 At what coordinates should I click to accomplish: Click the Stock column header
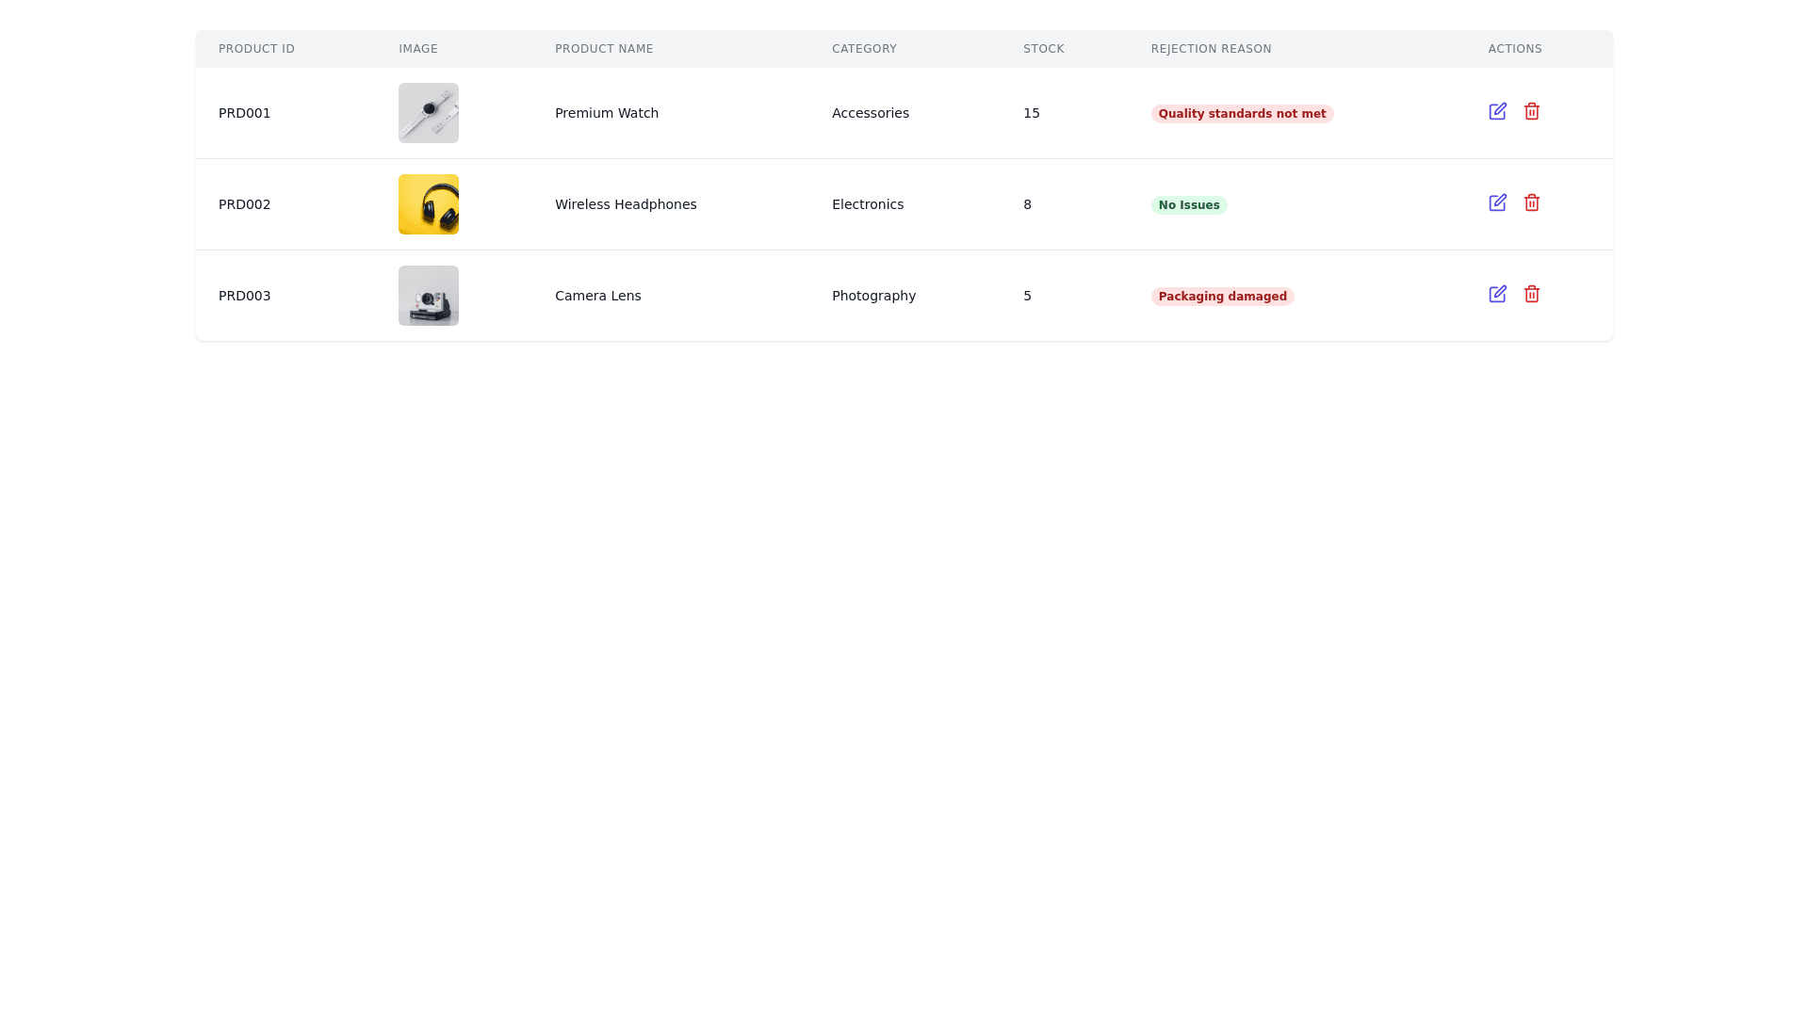point(1043,49)
